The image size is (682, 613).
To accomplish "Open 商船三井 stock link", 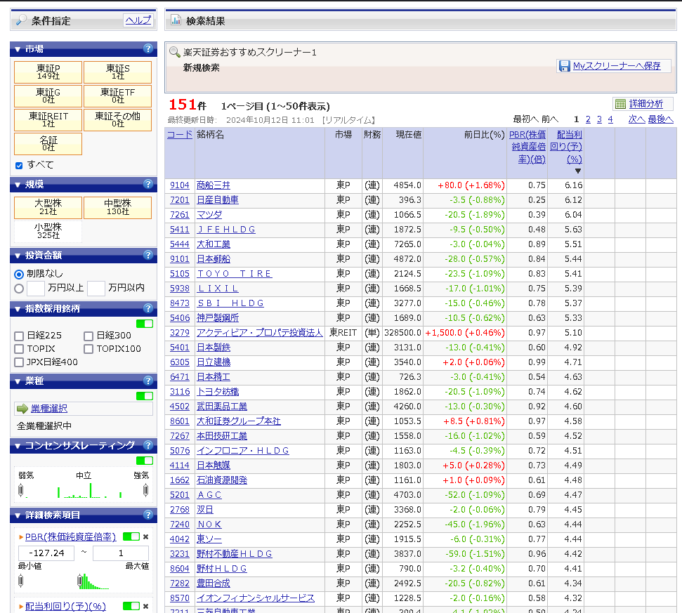I will (x=213, y=185).
